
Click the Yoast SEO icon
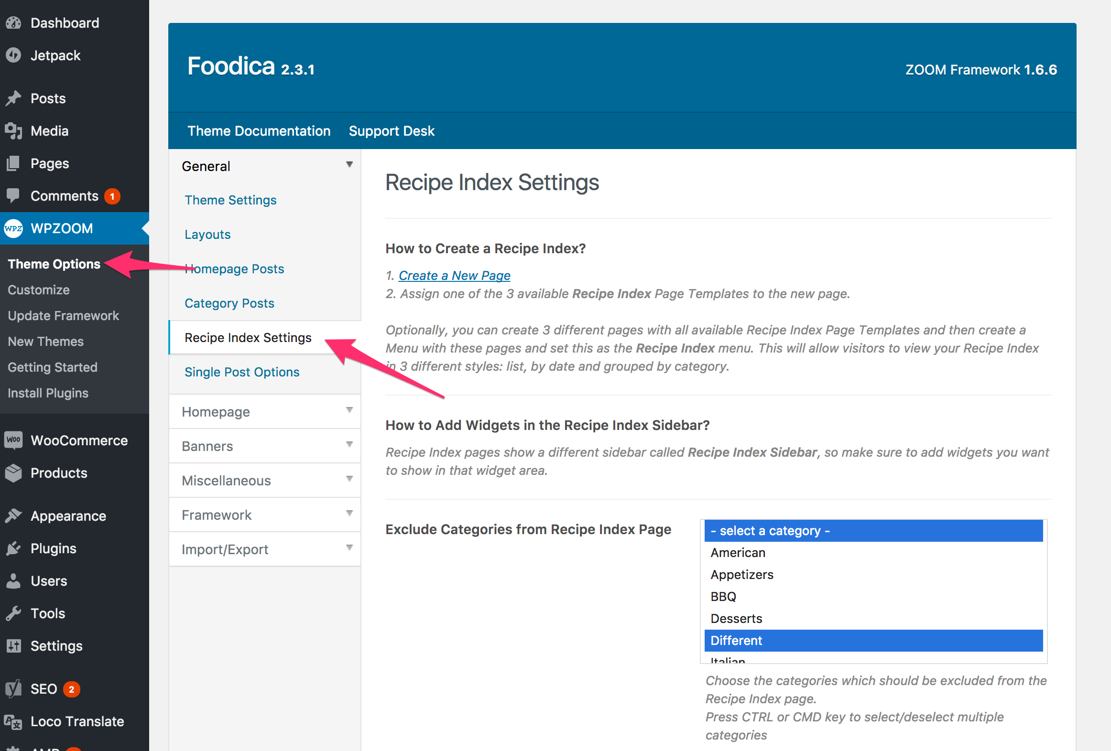[14, 689]
